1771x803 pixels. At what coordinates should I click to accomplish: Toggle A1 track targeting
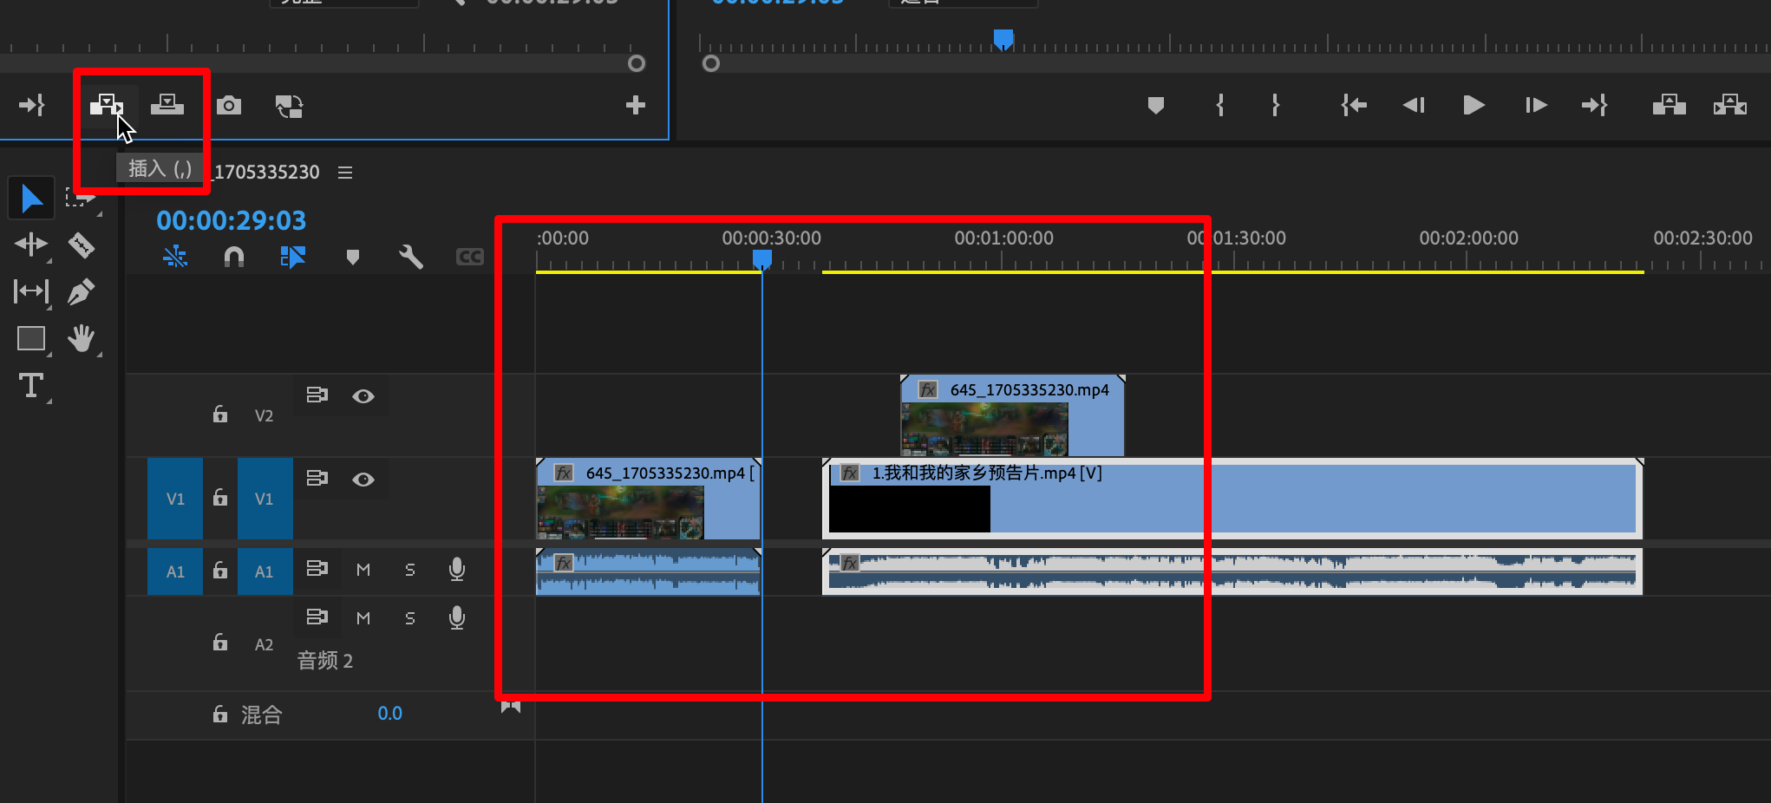265,571
